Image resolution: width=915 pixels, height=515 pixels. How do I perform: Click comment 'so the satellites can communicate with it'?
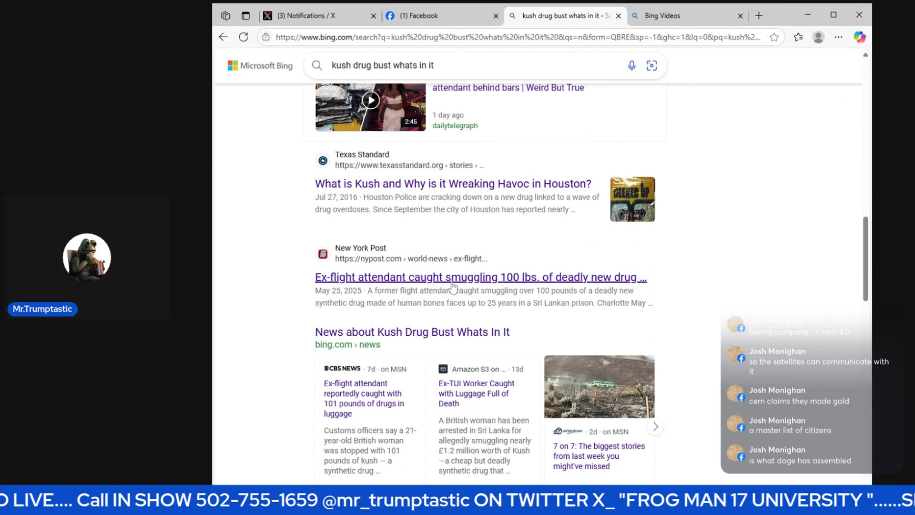pos(819,366)
